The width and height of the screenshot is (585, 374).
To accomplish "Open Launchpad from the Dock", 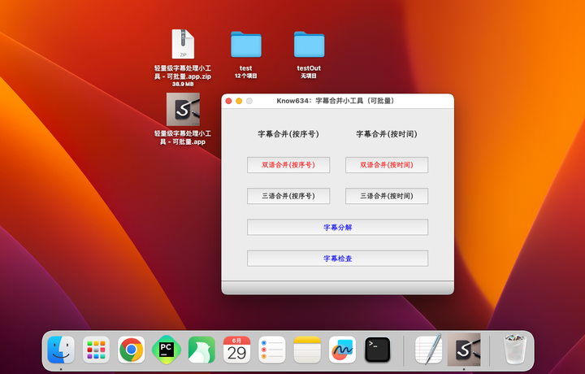I will click(x=96, y=350).
